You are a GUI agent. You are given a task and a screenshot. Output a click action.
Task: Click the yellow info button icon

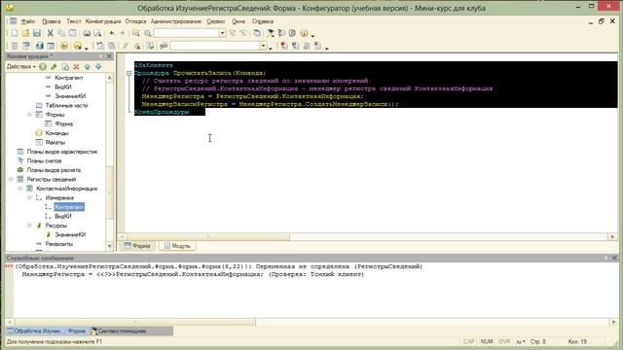pyautogui.click(x=305, y=34)
